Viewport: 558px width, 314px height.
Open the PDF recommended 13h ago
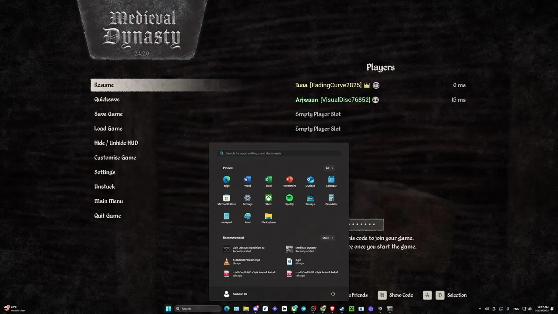click(x=249, y=273)
